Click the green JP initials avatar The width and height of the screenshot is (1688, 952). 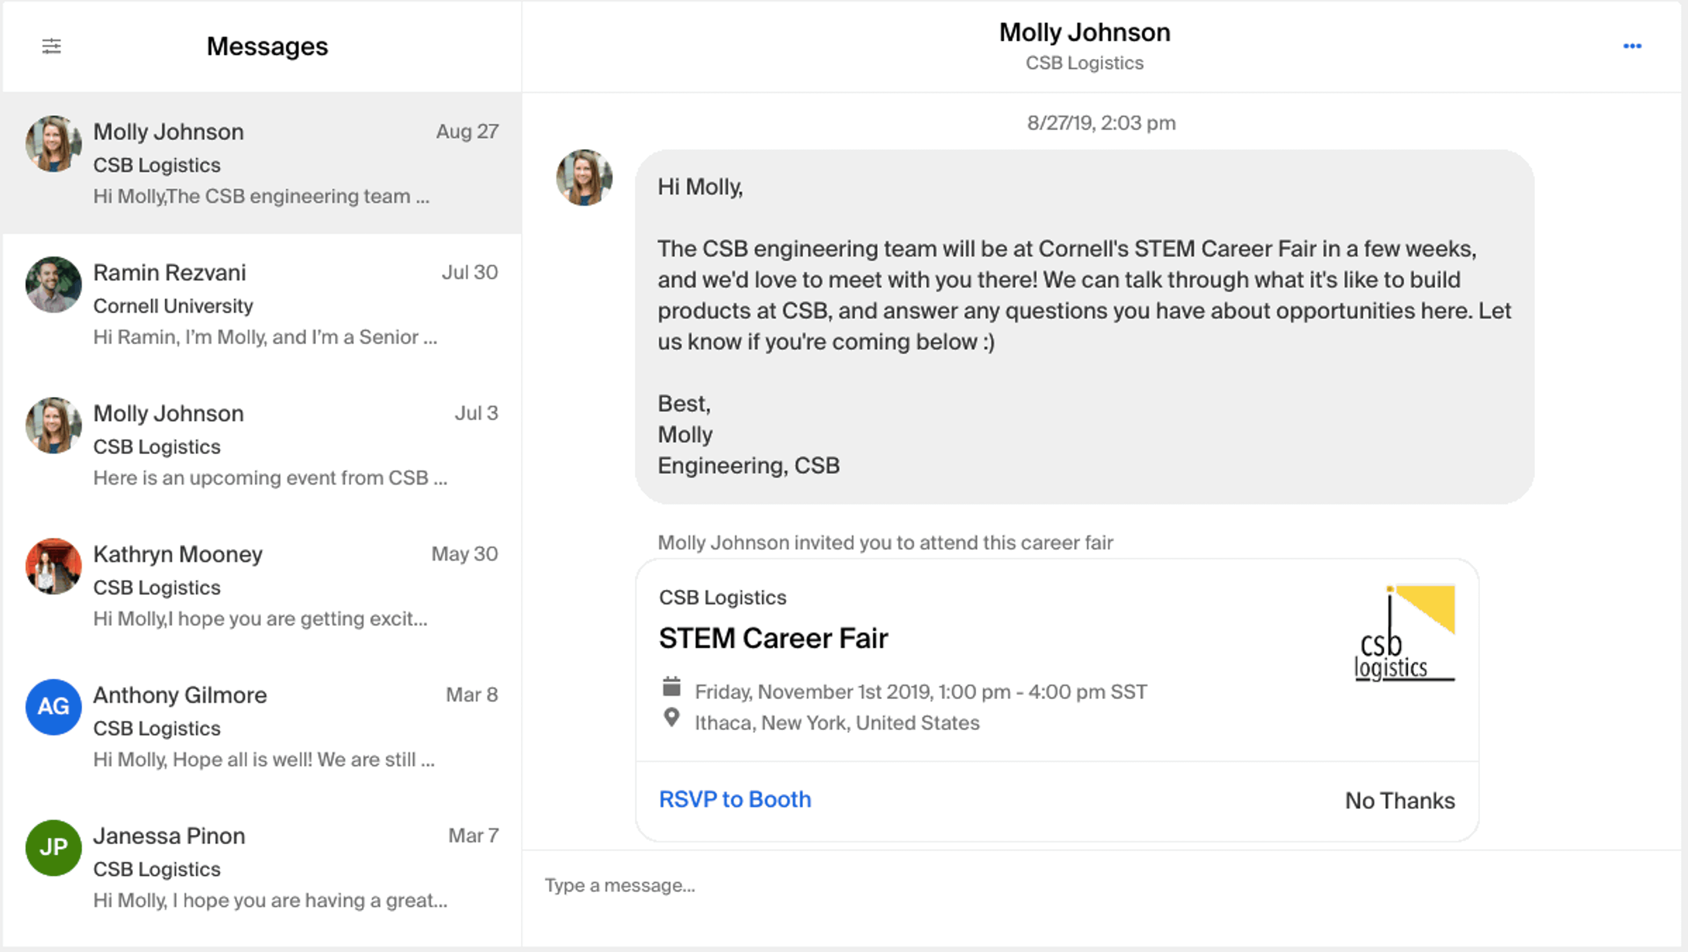pyautogui.click(x=53, y=848)
